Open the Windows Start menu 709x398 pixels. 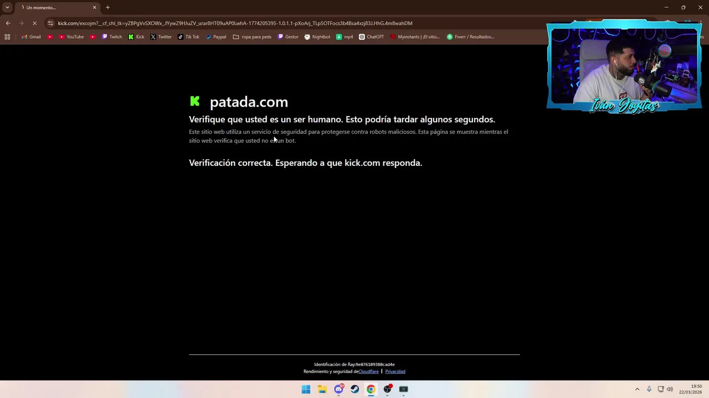(306, 389)
